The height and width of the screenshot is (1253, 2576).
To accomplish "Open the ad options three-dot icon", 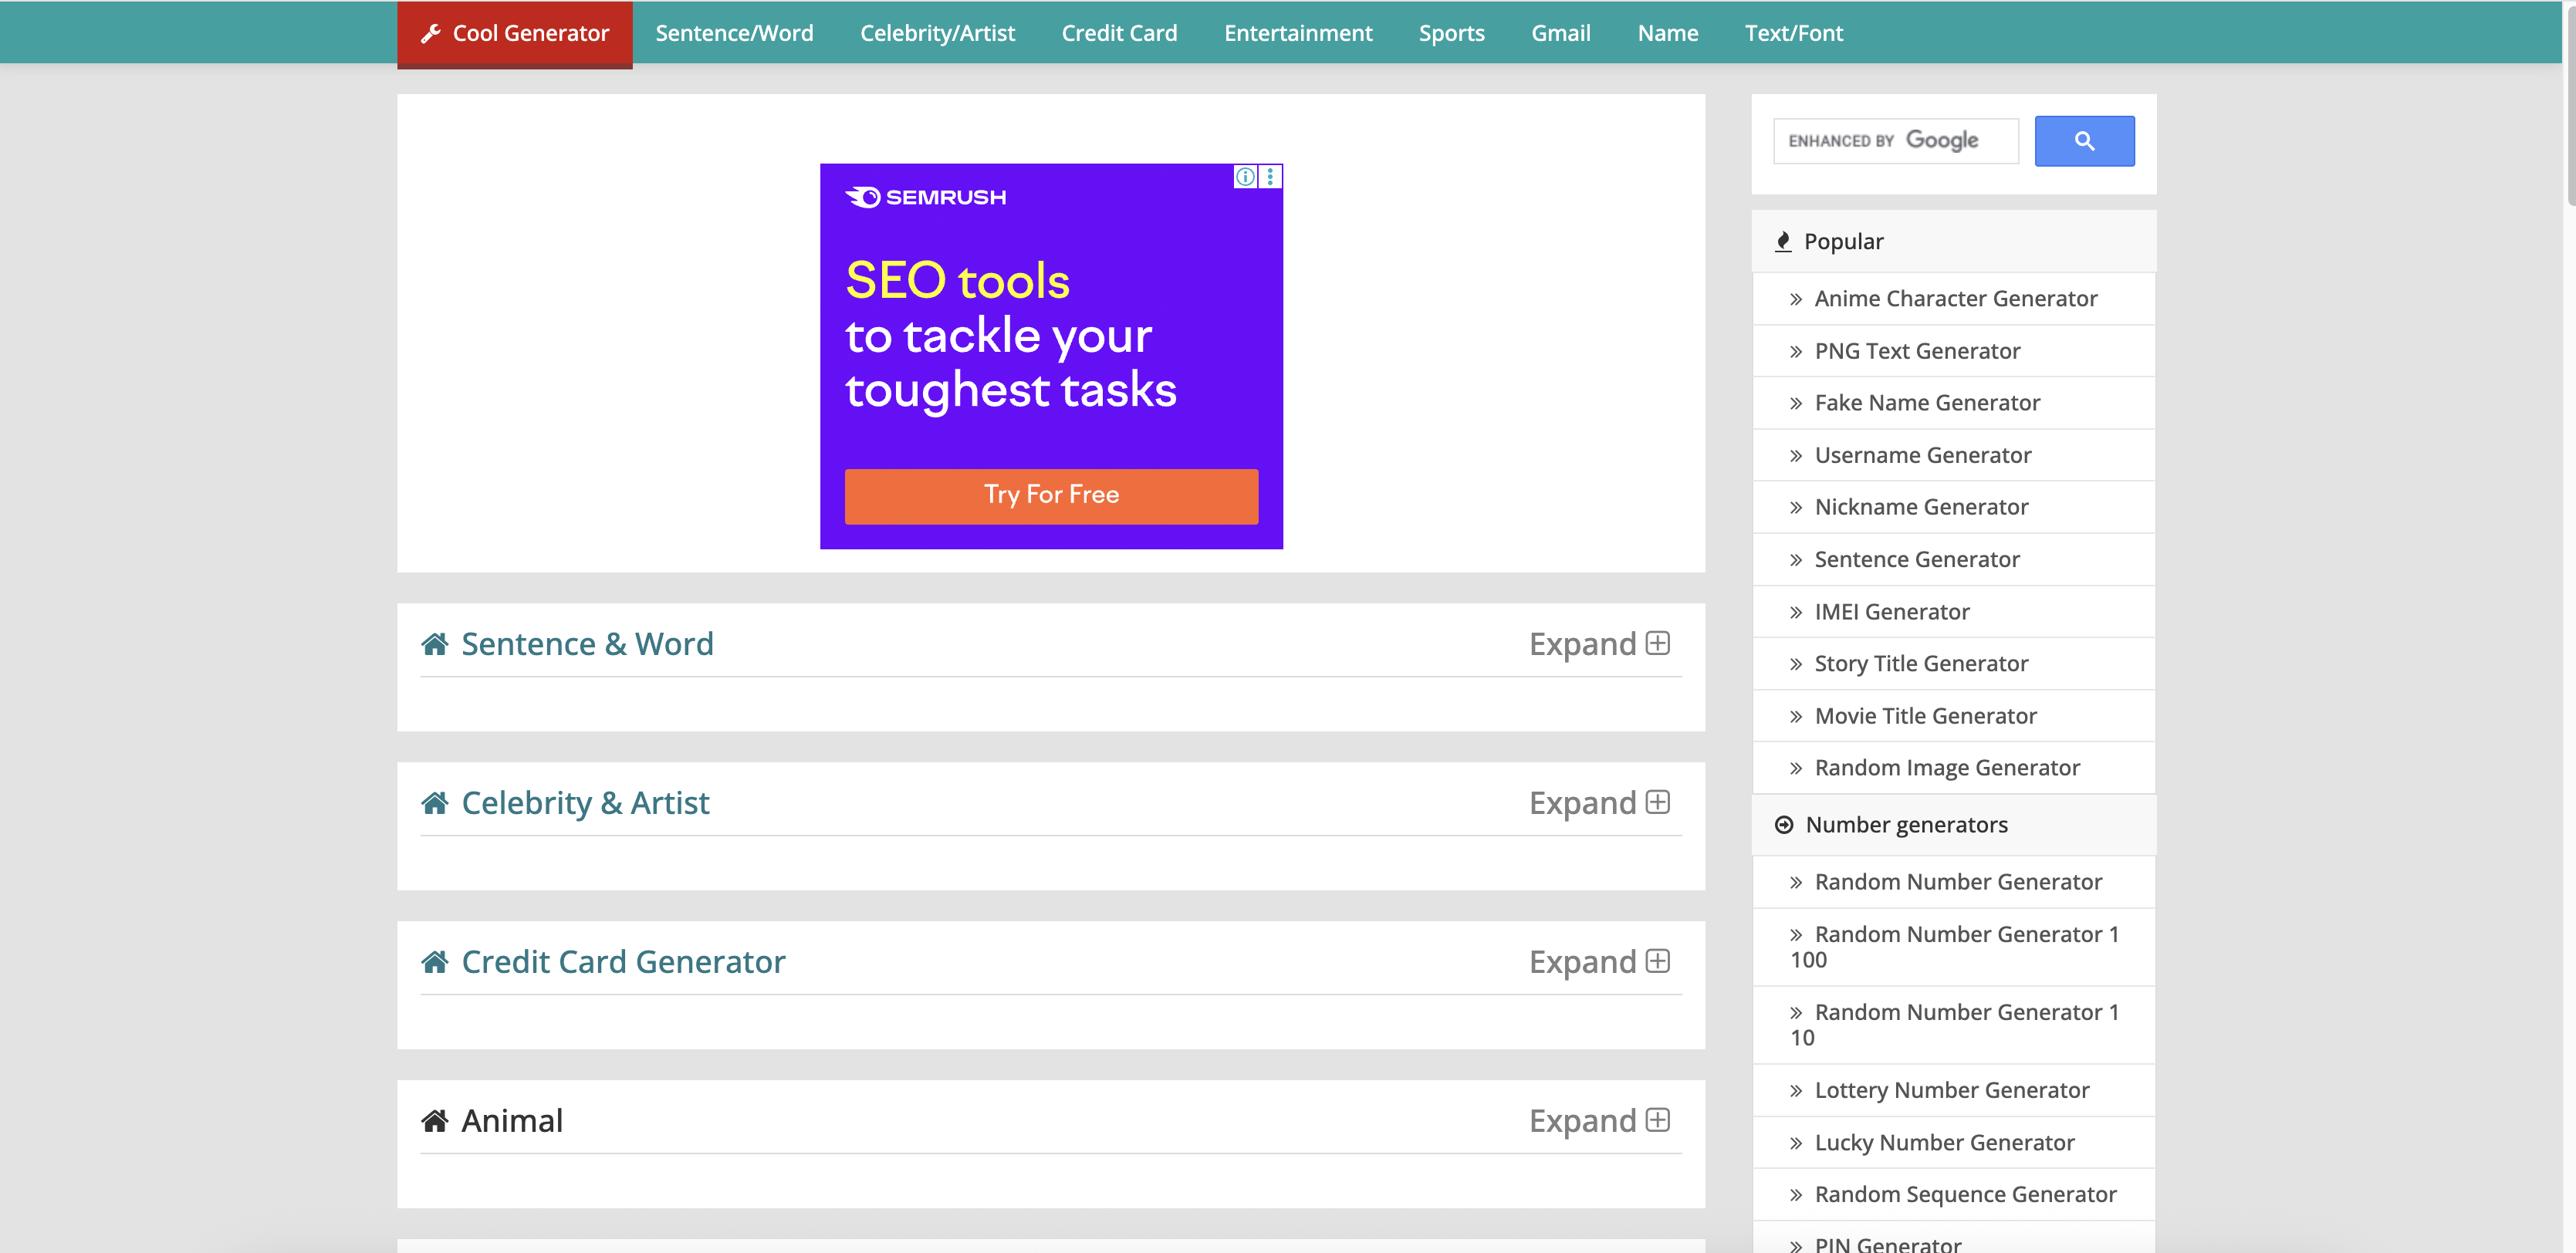I will pyautogui.click(x=1270, y=177).
